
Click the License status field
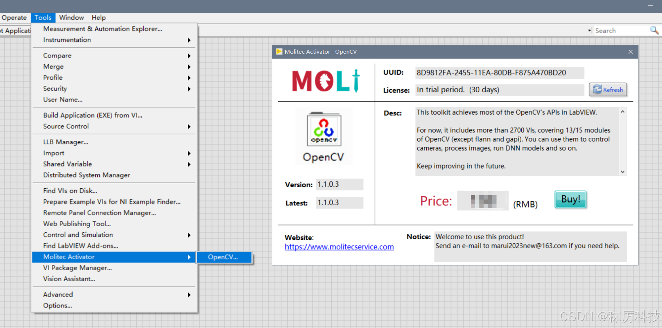[499, 90]
